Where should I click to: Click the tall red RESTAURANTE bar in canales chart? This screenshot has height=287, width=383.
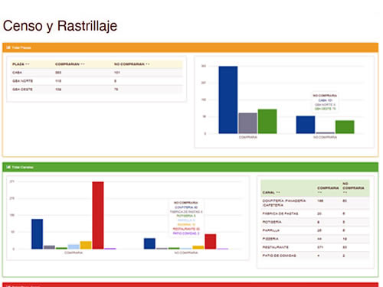point(98,215)
